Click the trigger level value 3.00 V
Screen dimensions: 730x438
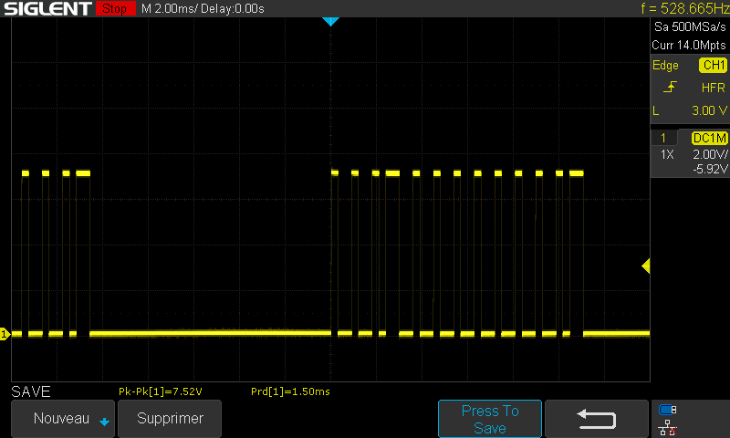(709, 110)
